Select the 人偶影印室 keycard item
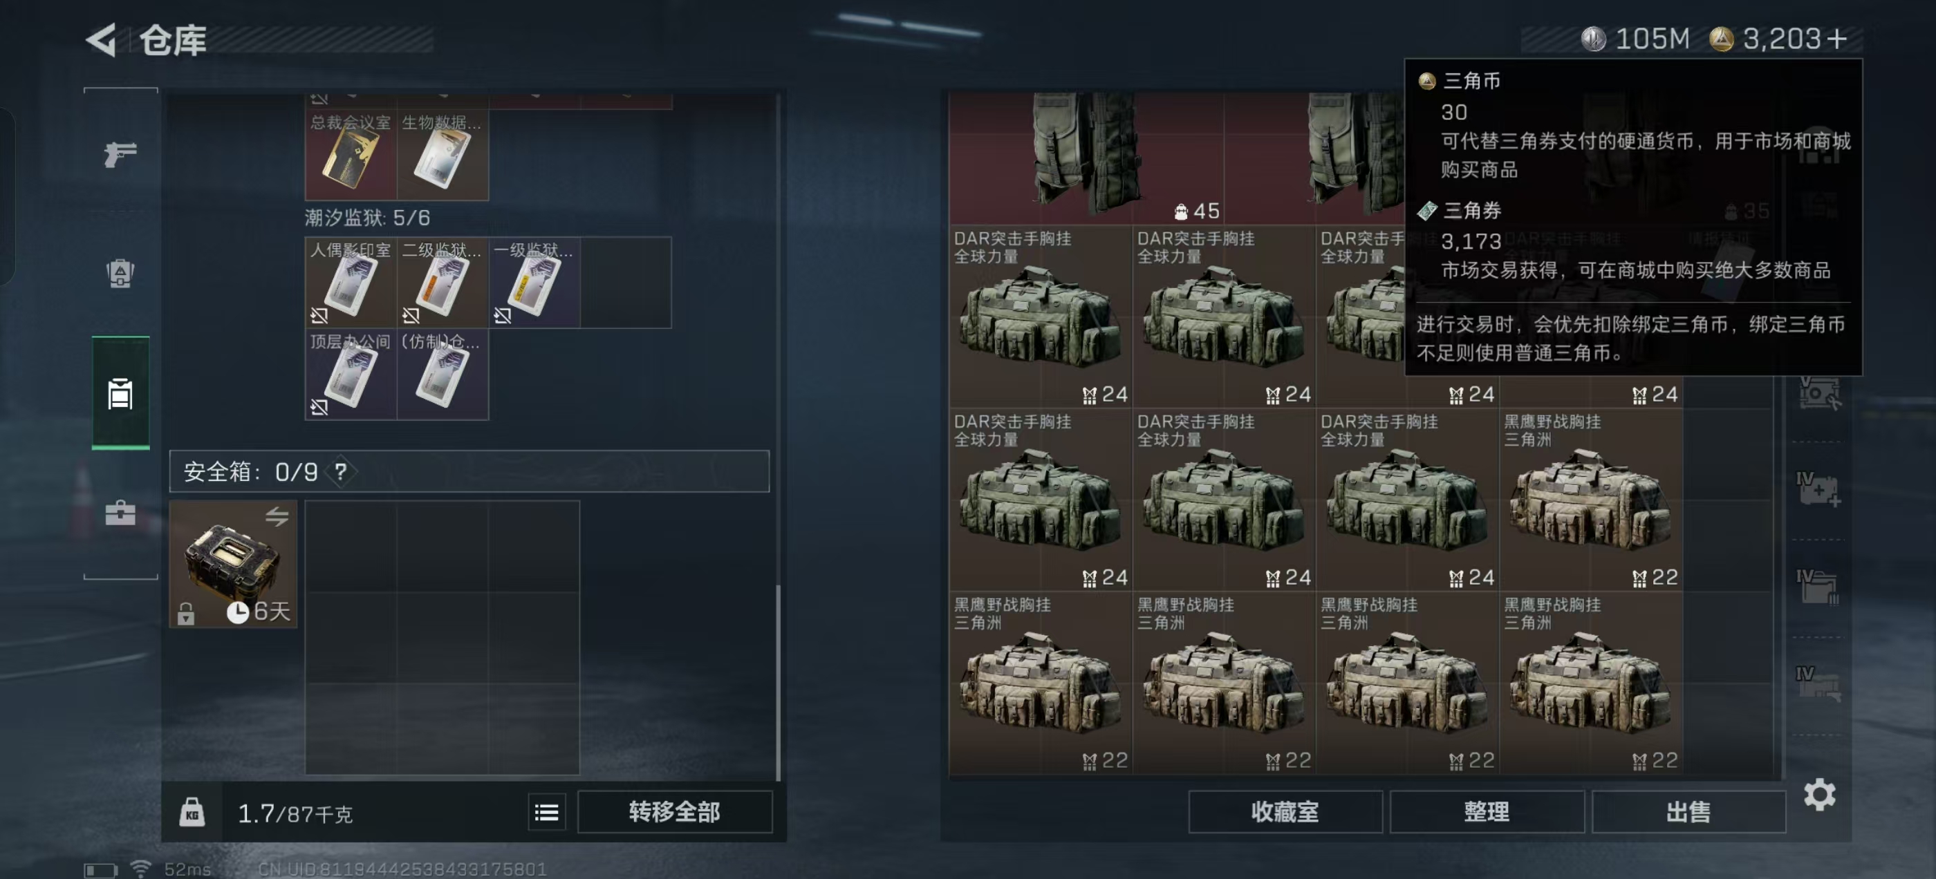 (x=351, y=283)
